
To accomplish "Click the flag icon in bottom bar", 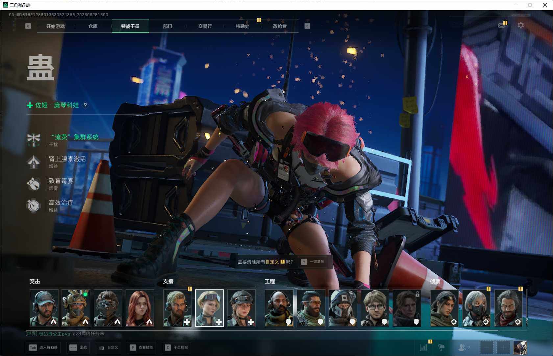I will tap(442, 347).
